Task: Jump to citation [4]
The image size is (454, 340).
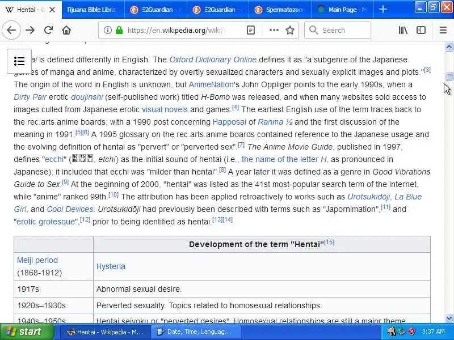Action: point(236,108)
